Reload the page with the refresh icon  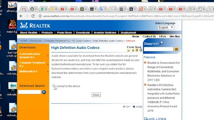click(x=33, y=16)
